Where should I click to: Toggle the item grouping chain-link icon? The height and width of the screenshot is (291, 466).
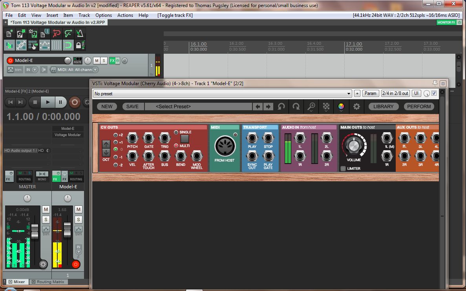point(21,45)
